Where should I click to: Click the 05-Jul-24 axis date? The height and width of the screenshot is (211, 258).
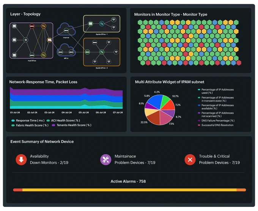tap(84, 113)
